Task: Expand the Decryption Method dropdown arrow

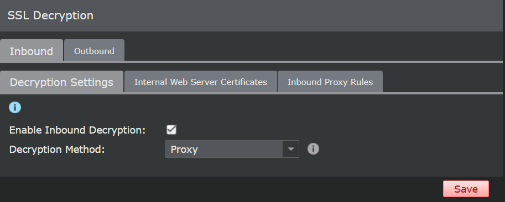Action: pyautogui.click(x=290, y=149)
